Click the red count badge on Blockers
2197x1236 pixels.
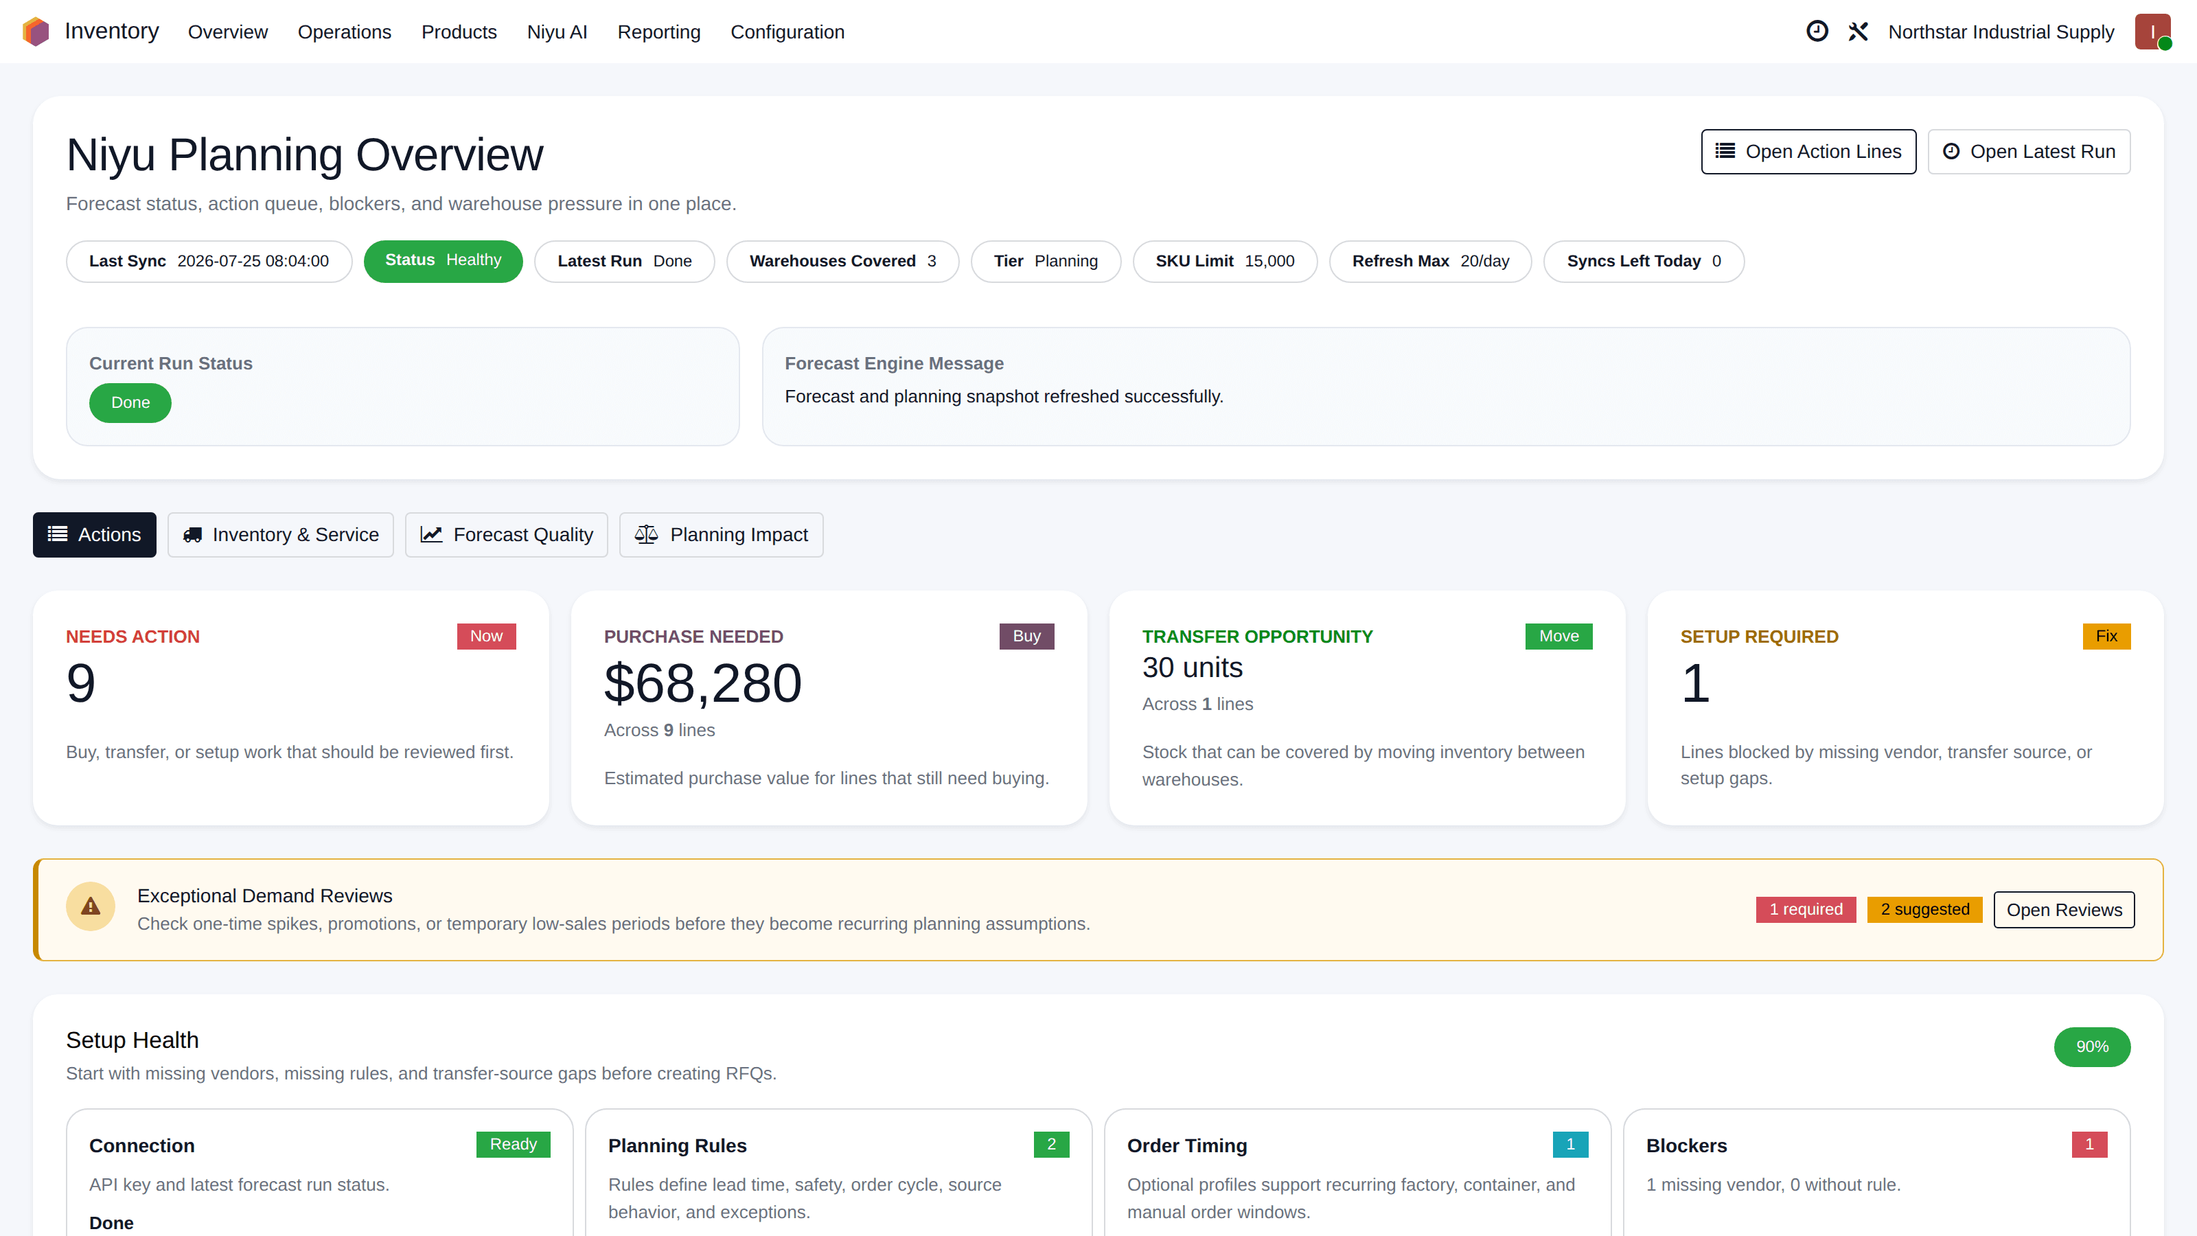(2089, 1145)
